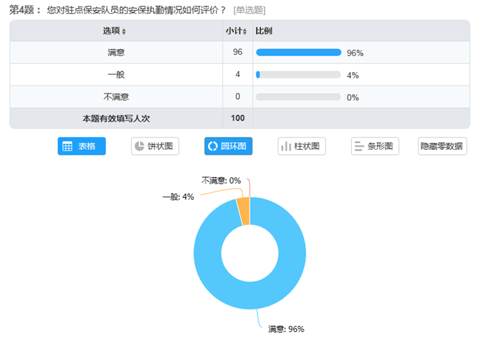Switch to the 饼状图 chart
Image resolution: width=481 pixels, height=341 pixels.
pos(155,146)
